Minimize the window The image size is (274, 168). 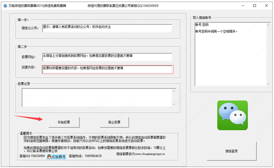click(243, 5)
